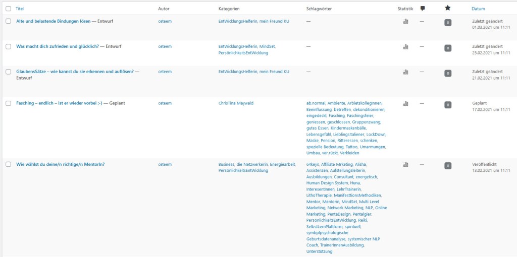Image resolution: width=517 pixels, height=257 pixels.
Task: Check the box for 'Alte und belastende Bindungen lösen'
Action: [x=8, y=21]
